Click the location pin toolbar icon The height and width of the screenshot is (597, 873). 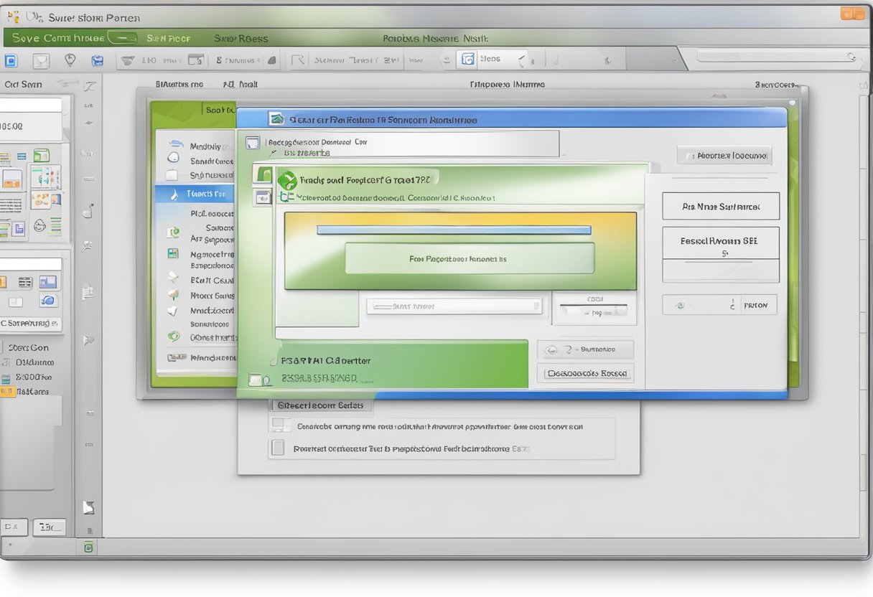[70, 60]
